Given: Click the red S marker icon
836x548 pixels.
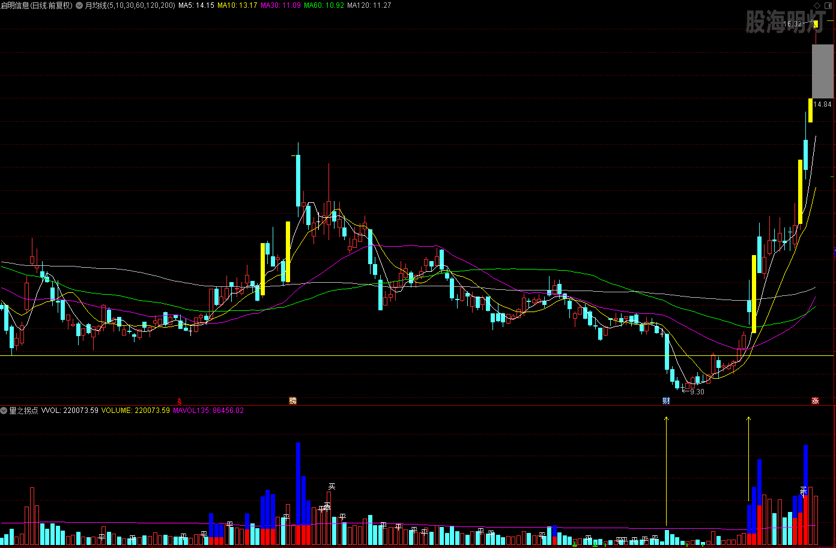Looking at the screenshot, I should [179, 401].
